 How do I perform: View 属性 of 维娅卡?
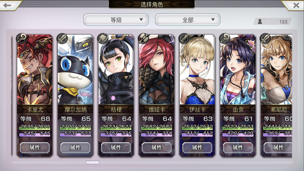(157, 148)
